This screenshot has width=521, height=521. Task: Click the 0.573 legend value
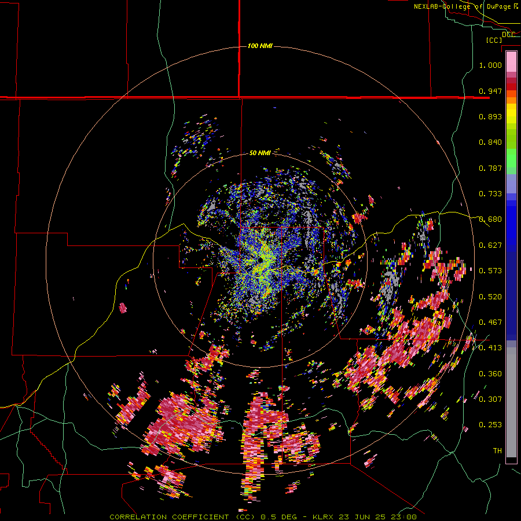point(490,271)
